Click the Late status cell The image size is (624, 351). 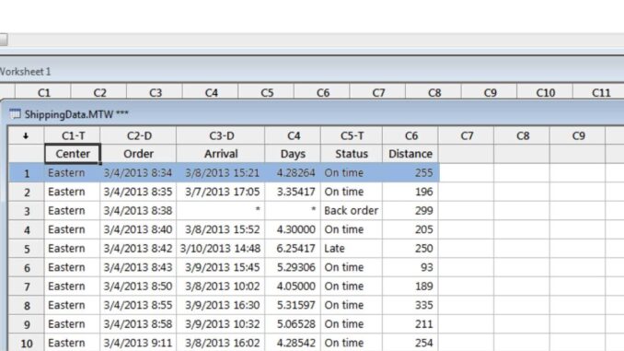352,249
